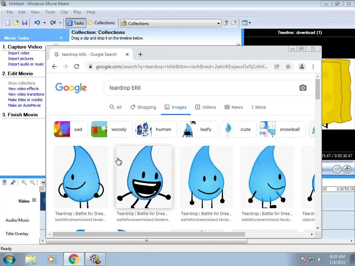Screen dimensions: 355x266
Task: Open the View menu
Action: (35, 12)
